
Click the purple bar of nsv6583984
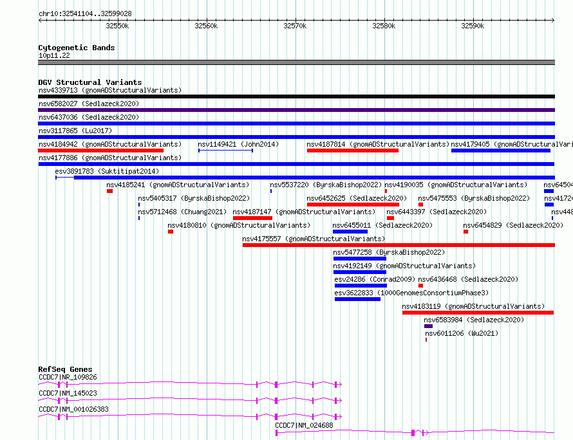pos(428,326)
